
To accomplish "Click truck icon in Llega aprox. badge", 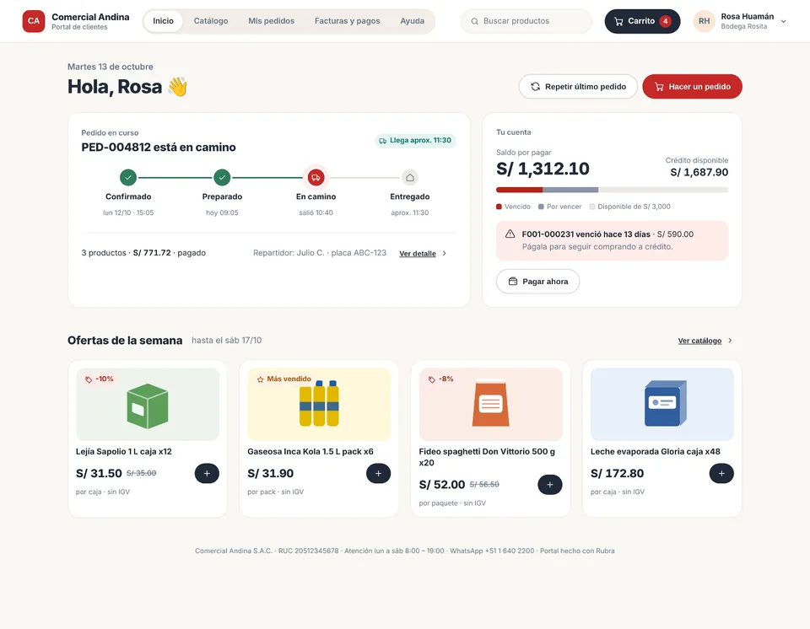I will (383, 141).
